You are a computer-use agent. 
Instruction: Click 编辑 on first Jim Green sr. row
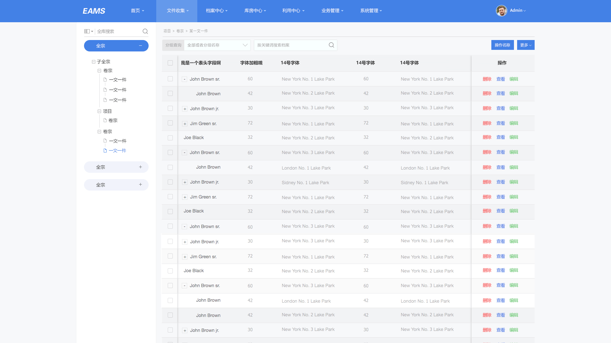coord(514,123)
